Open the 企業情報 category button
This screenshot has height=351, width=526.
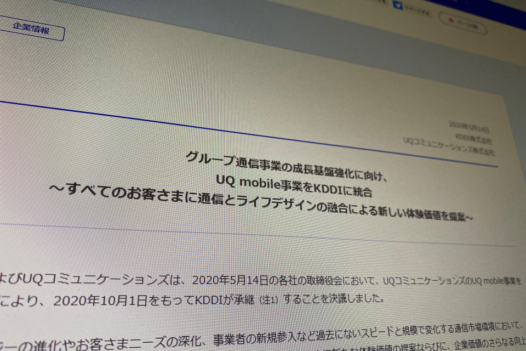click(31, 29)
